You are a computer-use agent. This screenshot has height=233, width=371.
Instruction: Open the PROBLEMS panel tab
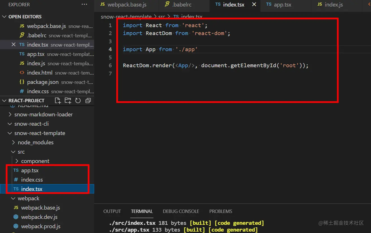click(x=221, y=211)
